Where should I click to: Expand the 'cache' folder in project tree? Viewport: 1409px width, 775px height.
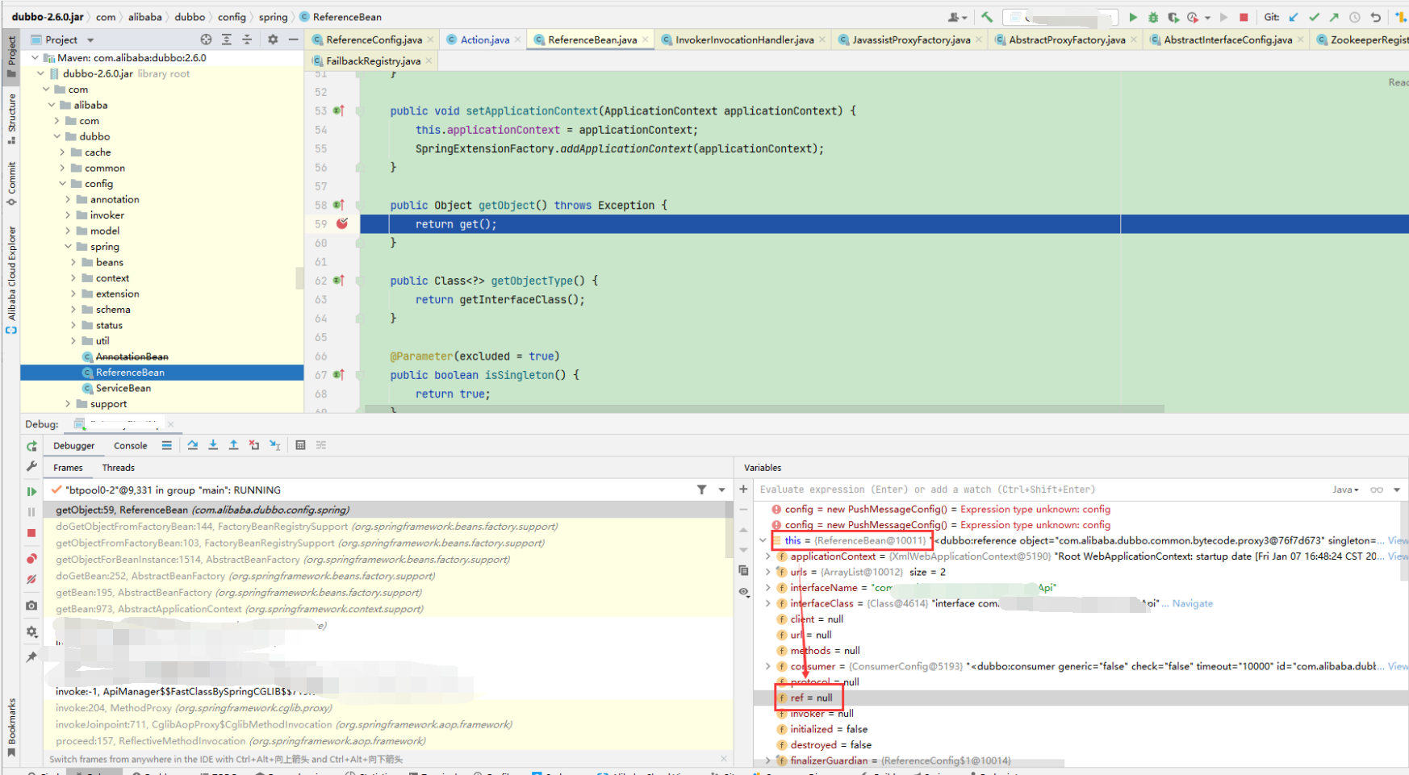click(62, 152)
